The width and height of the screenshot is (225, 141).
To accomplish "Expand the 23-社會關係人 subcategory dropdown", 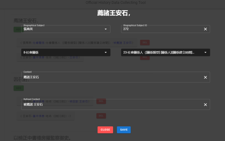I will tap(165, 52).
